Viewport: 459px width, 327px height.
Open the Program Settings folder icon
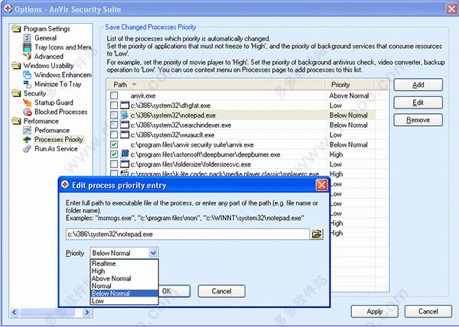(16, 28)
